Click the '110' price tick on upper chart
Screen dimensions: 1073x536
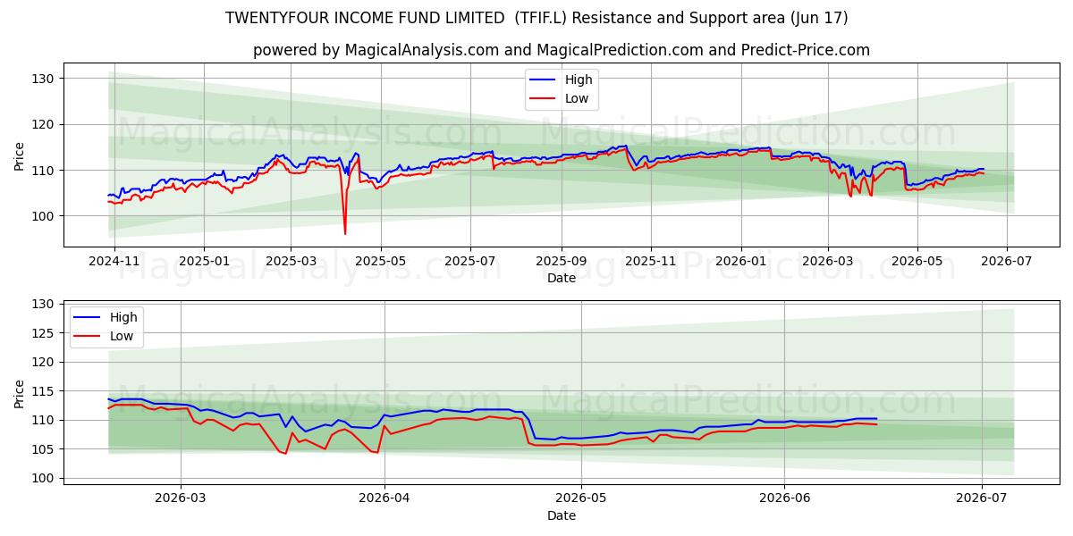click(x=44, y=170)
